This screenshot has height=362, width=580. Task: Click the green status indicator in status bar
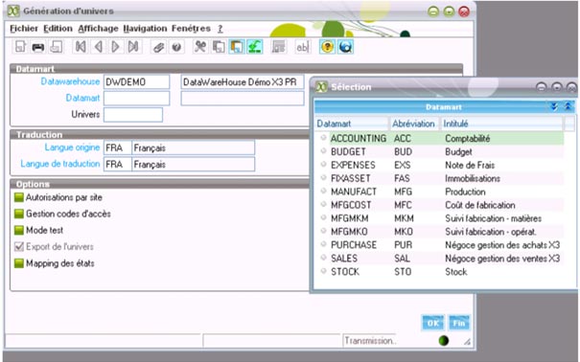click(444, 341)
